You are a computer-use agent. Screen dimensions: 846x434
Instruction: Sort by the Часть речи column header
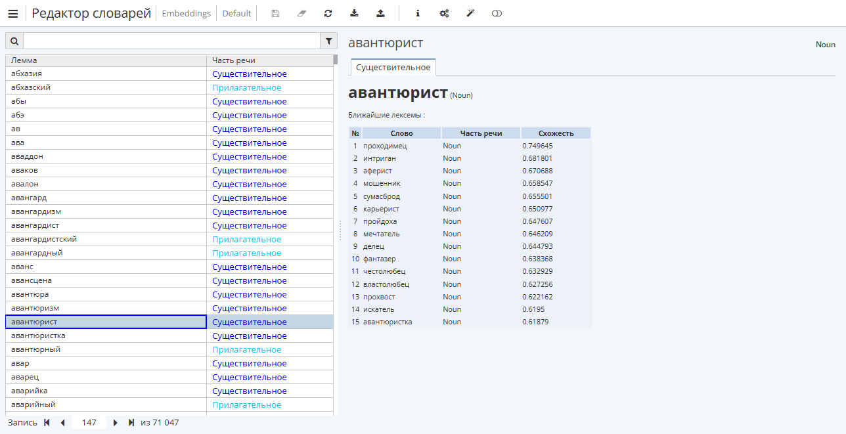coord(270,60)
